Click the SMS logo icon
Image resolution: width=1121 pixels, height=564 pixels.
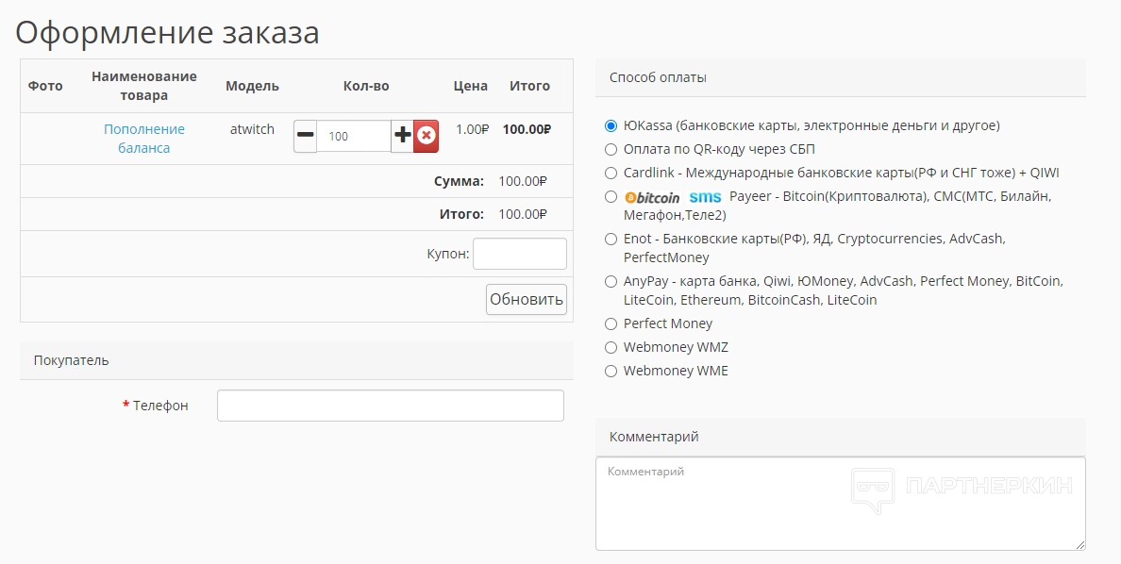705,197
